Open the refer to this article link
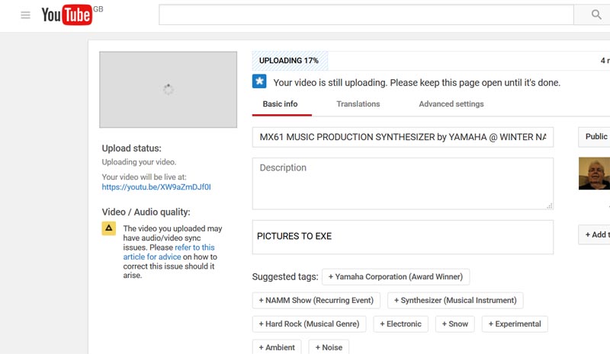The width and height of the screenshot is (610, 354). [x=169, y=252]
